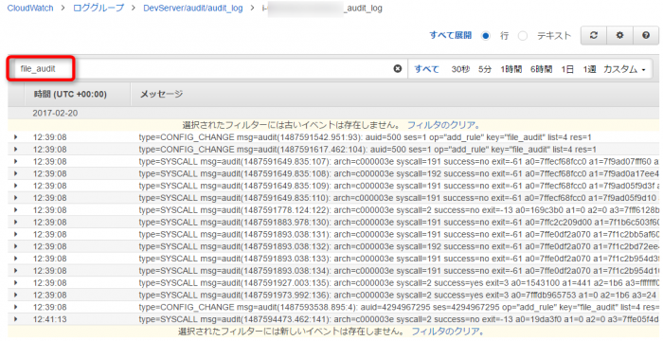The height and width of the screenshot is (341, 663).
Task: Select the すべて time range tab
Action: [426, 69]
